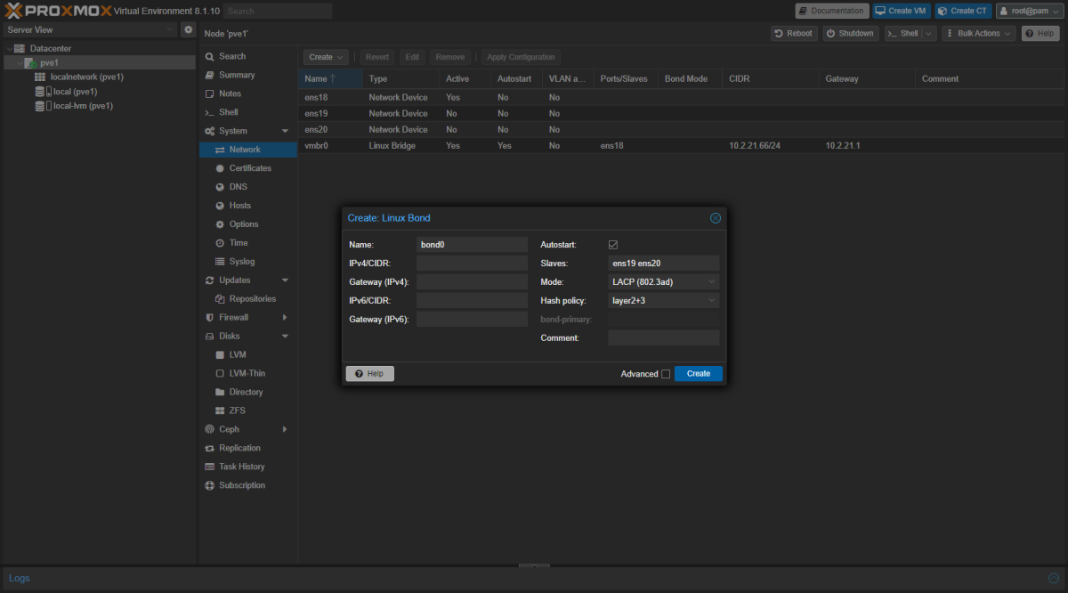Click the Updates refresh icon
The height and width of the screenshot is (593, 1068).
[x=210, y=280]
